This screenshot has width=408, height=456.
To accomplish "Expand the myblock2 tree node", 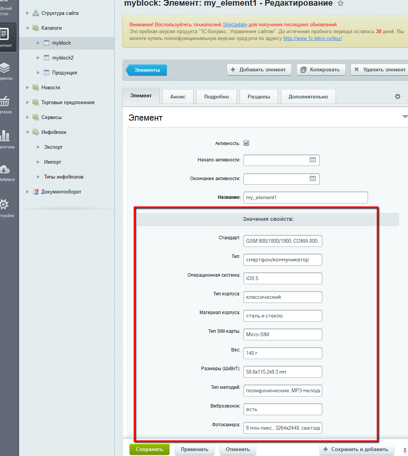I will point(38,58).
